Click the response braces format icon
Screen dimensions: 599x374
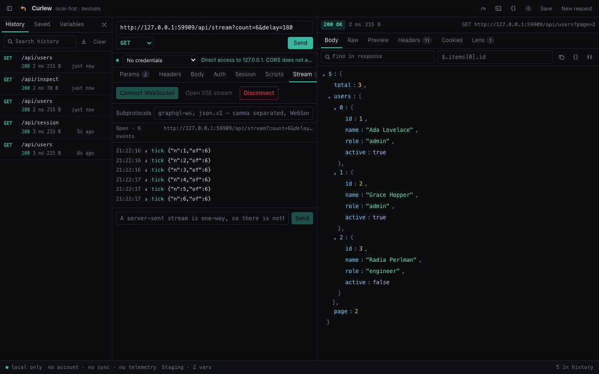[x=576, y=57]
